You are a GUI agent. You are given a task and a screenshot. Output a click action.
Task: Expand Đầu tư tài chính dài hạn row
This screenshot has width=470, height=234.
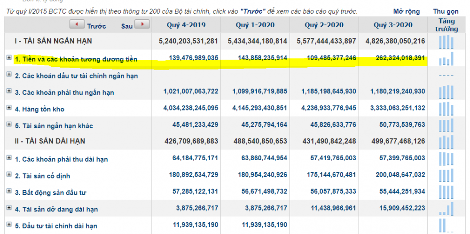(9, 224)
